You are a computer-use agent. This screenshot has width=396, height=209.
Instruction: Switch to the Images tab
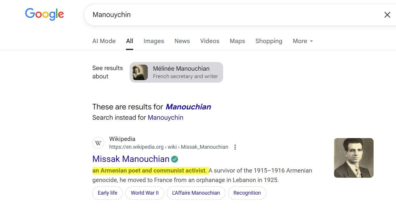coord(154,41)
